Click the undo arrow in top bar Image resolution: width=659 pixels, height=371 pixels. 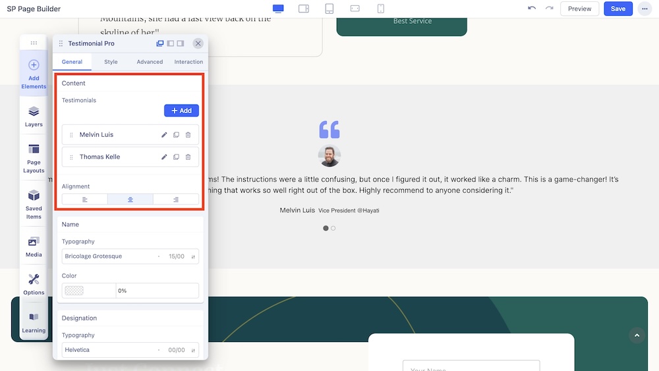coord(532,9)
